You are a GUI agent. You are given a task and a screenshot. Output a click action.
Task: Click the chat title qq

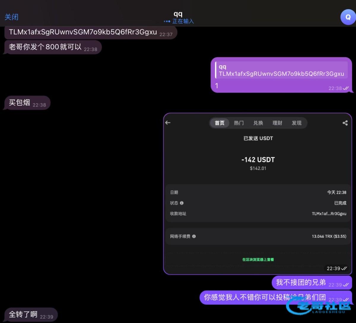click(x=178, y=14)
